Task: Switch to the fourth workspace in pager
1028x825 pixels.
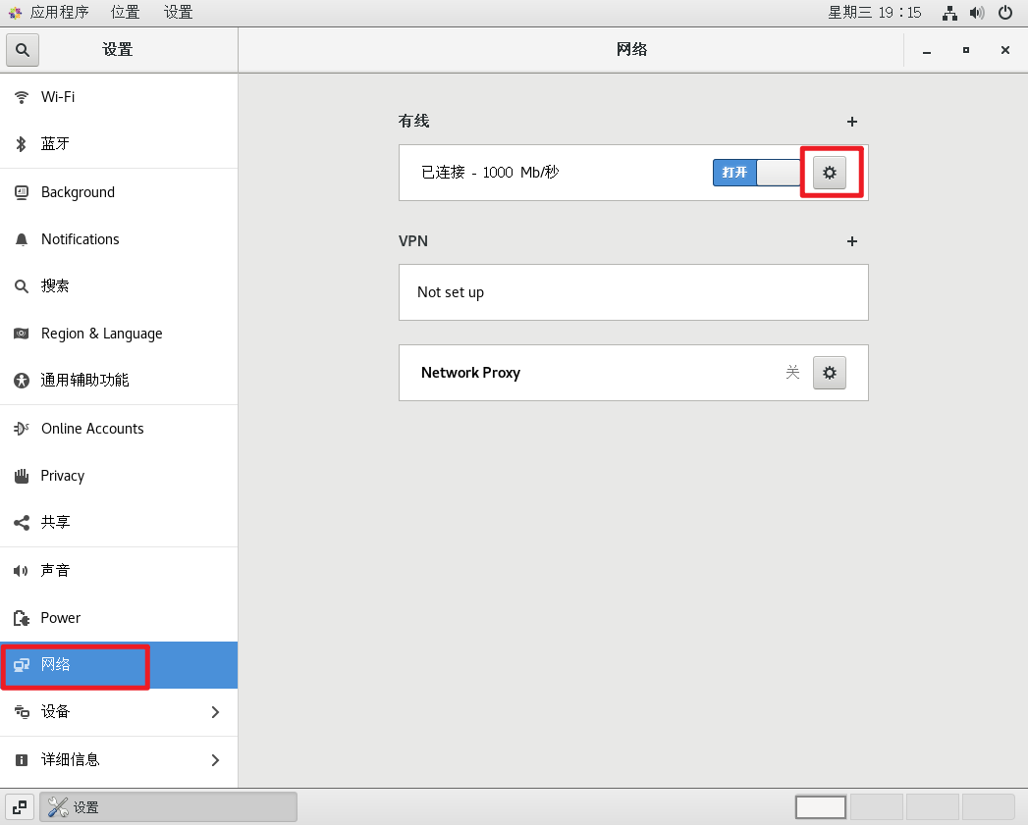Action: coord(988,807)
